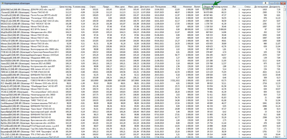Select the ПолюсБ3 row
The height and width of the screenshot is (139, 287).
click(x=142, y=12)
